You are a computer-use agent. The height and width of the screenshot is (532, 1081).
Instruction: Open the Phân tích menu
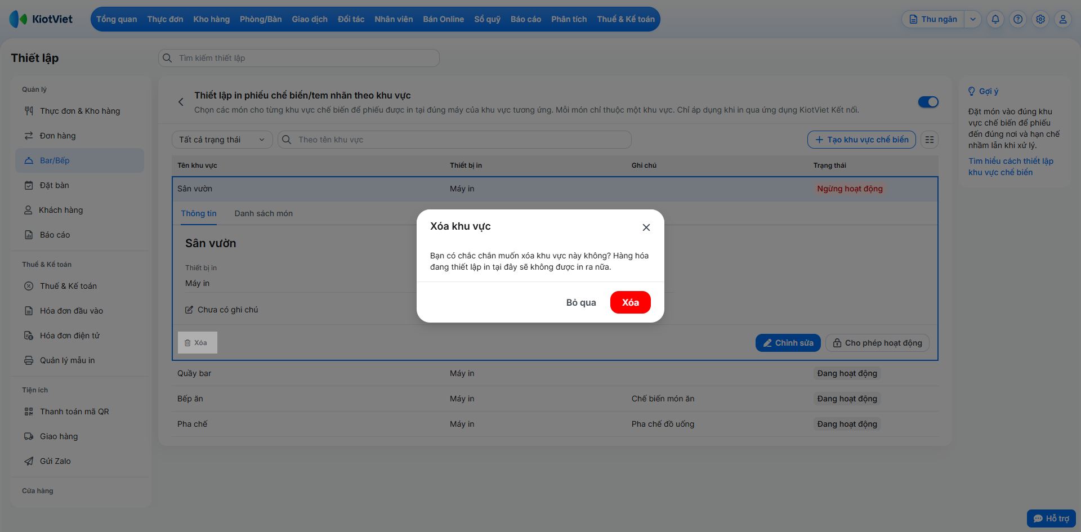tap(569, 19)
